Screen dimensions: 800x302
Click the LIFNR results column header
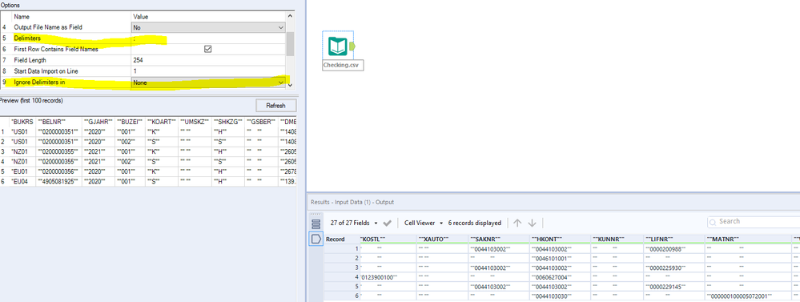pyautogui.click(x=674, y=239)
